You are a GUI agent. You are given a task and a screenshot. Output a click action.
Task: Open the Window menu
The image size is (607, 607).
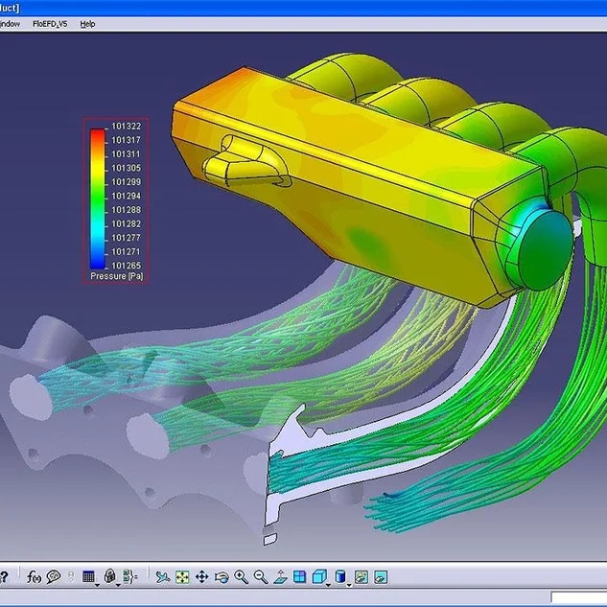[x=10, y=24]
